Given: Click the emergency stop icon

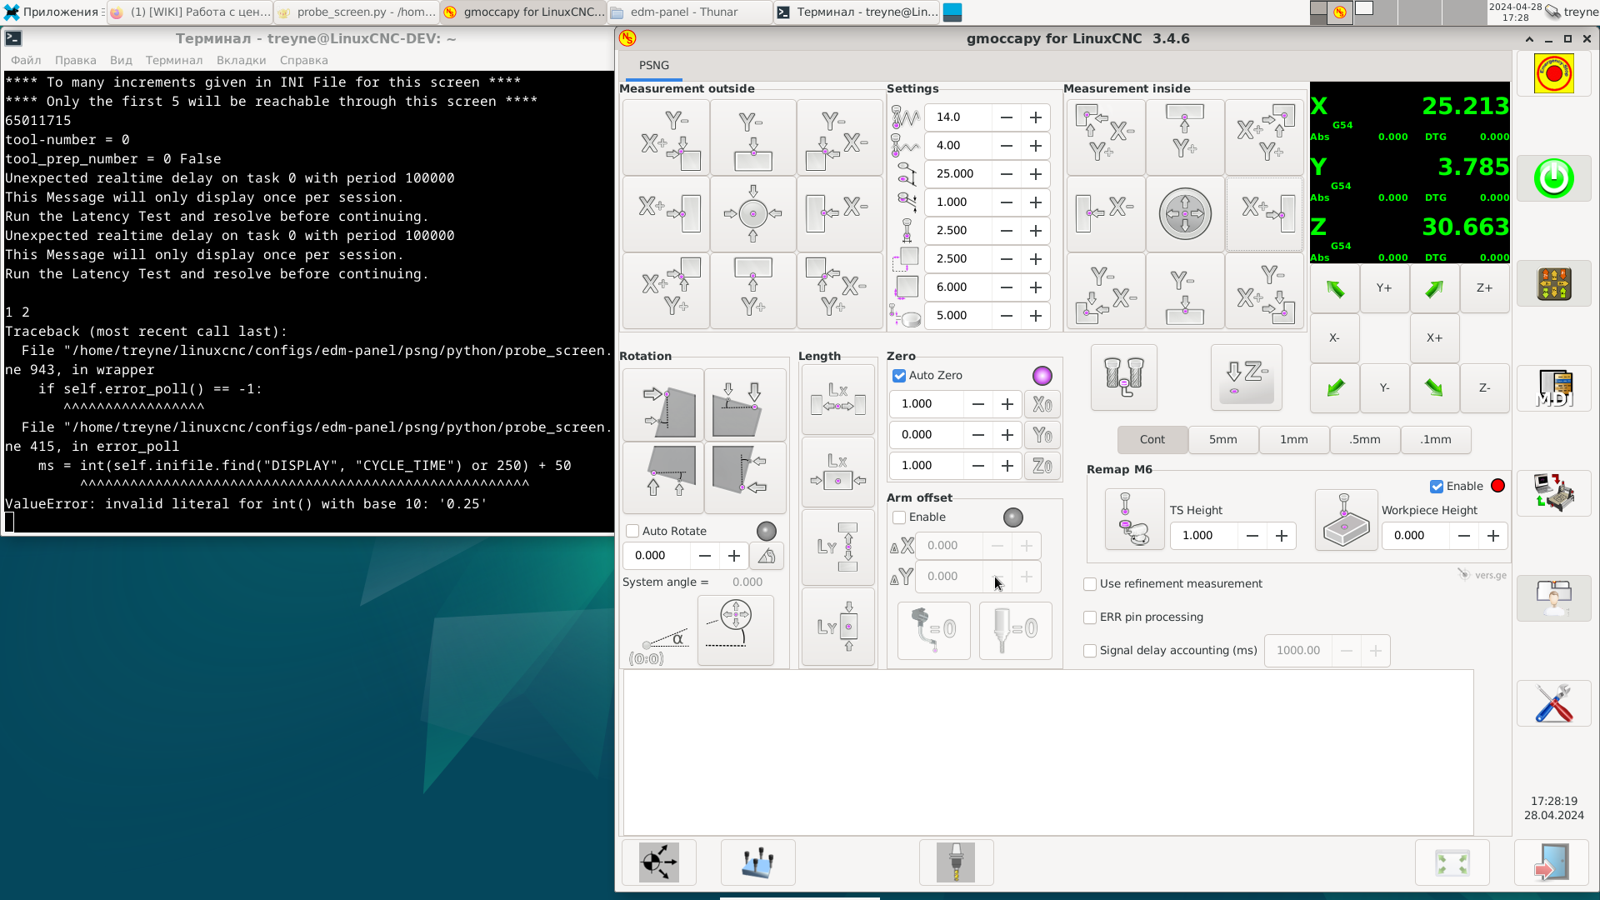Looking at the screenshot, I should (x=1553, y=73).
